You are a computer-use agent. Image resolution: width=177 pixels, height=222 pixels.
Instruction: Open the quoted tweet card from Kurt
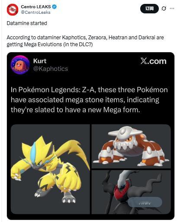90,136
